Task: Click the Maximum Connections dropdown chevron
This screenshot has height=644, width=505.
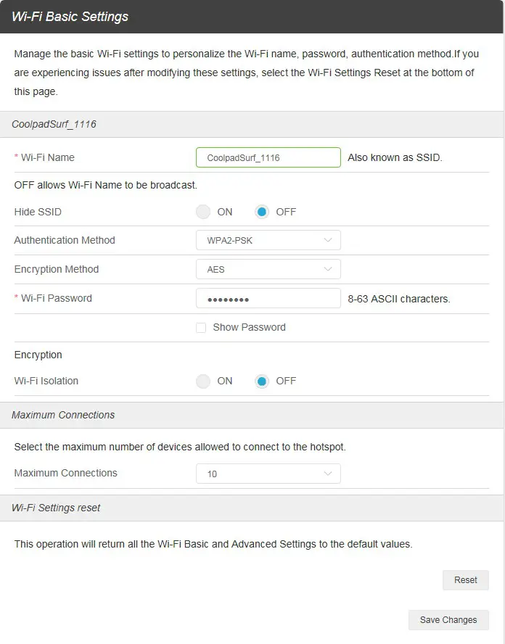Action: pyautogui.click(x=327, y=473)
